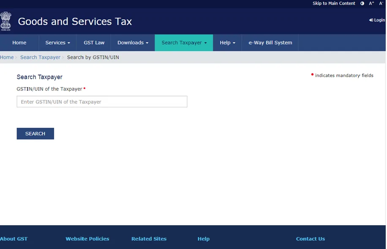Open e-Way Bill System menu item
Screen dimensions: 387x249
pos(270,42)
